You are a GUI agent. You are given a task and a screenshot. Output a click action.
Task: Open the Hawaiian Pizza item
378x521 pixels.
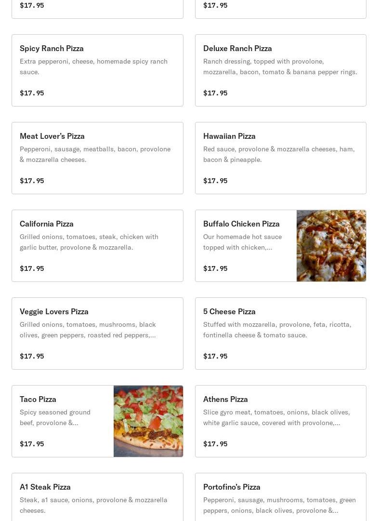tap(229, 136)
